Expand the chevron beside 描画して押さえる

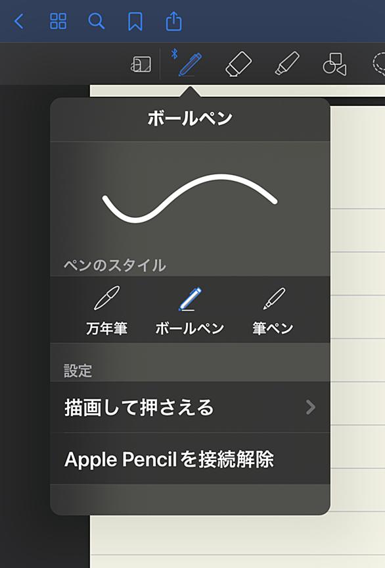click(x=311, y=407)
